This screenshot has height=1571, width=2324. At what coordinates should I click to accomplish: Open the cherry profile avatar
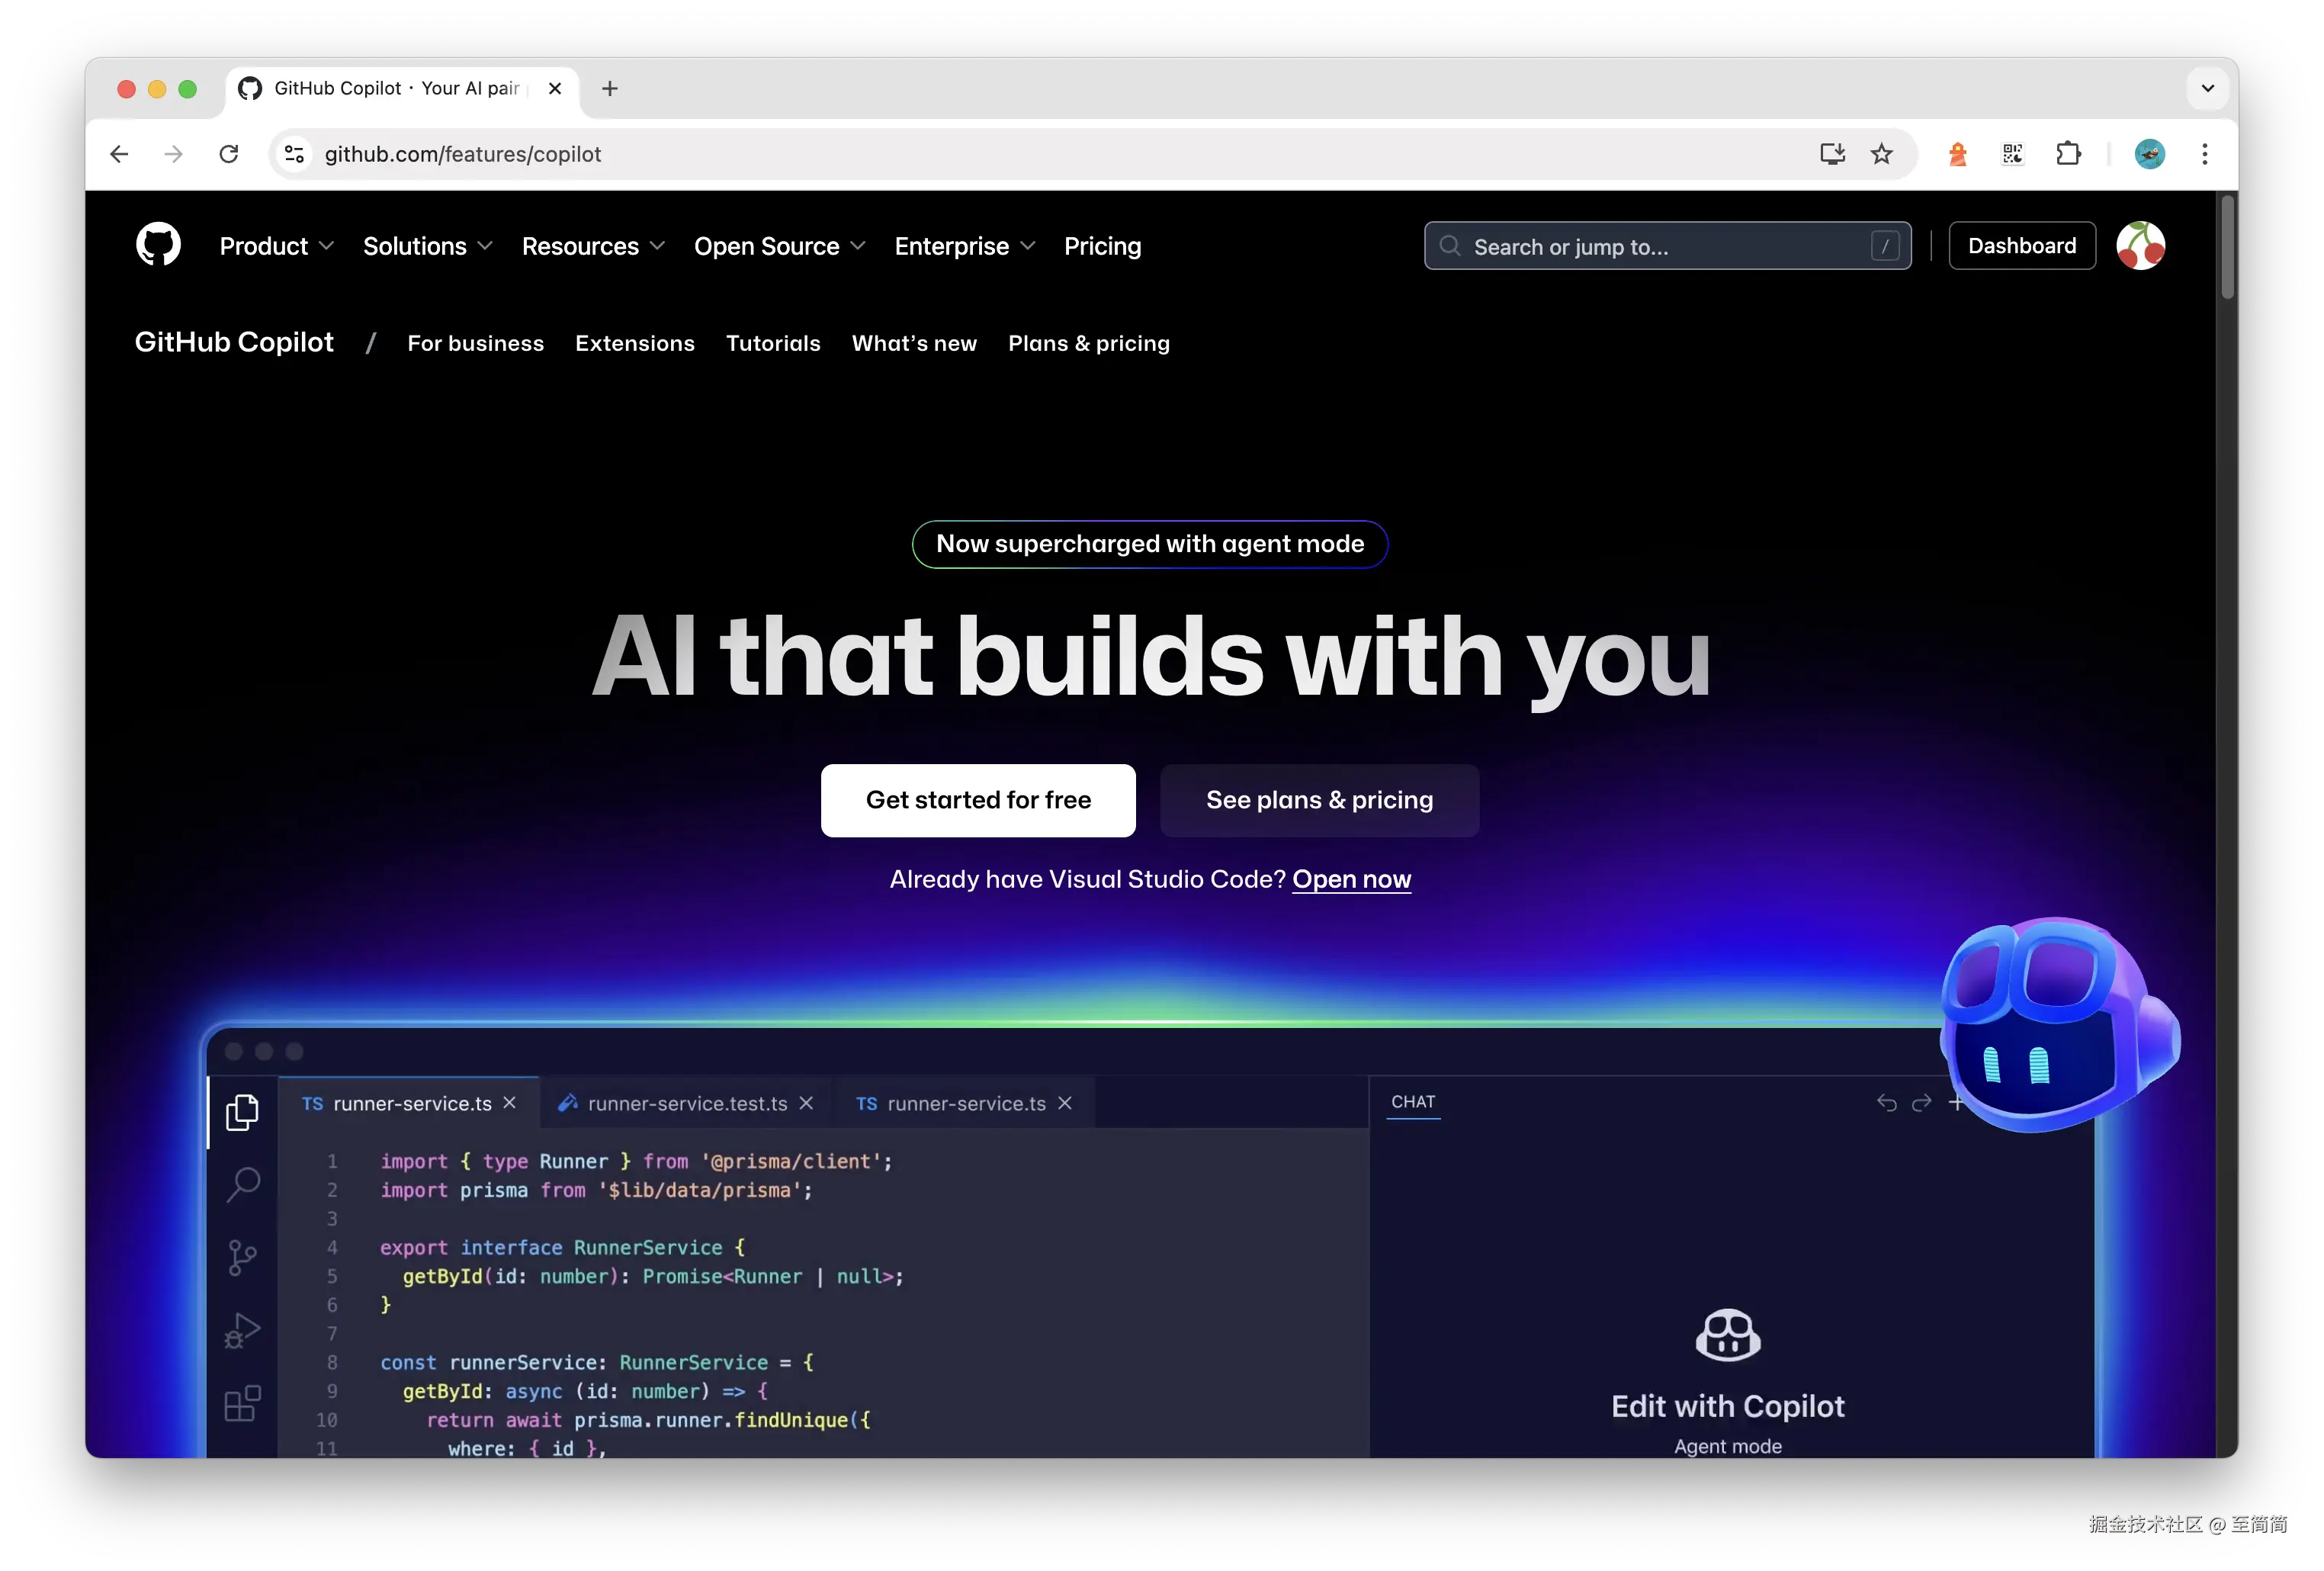pyautogui.click(x=2140, y=246)
